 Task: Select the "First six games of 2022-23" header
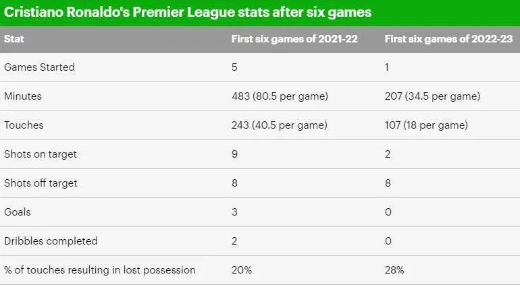447,39
